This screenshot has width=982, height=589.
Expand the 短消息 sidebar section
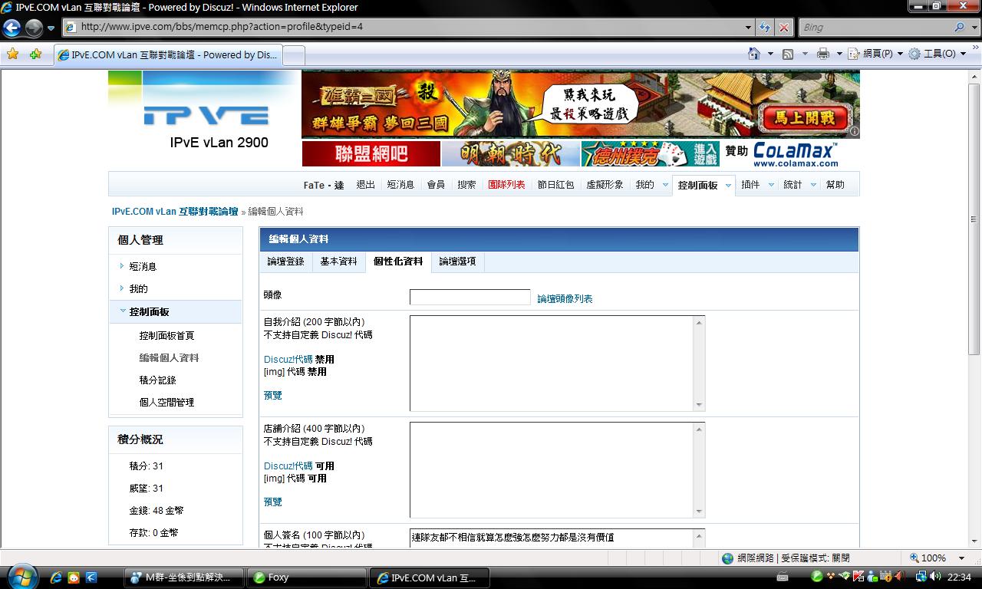(122, 266)
